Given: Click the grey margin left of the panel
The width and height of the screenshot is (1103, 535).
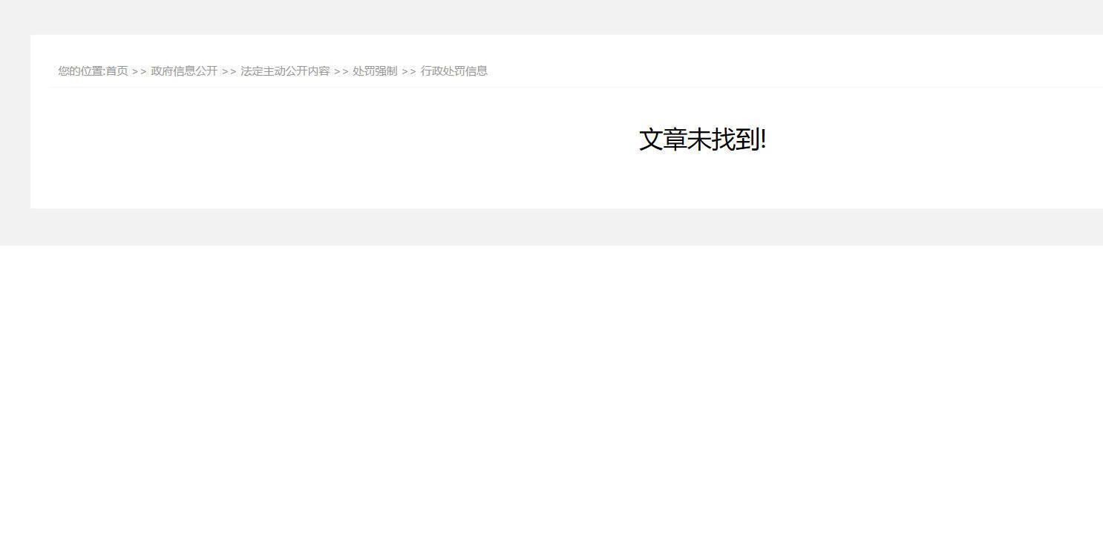Looking at the screenshot, I should (15, 122).
